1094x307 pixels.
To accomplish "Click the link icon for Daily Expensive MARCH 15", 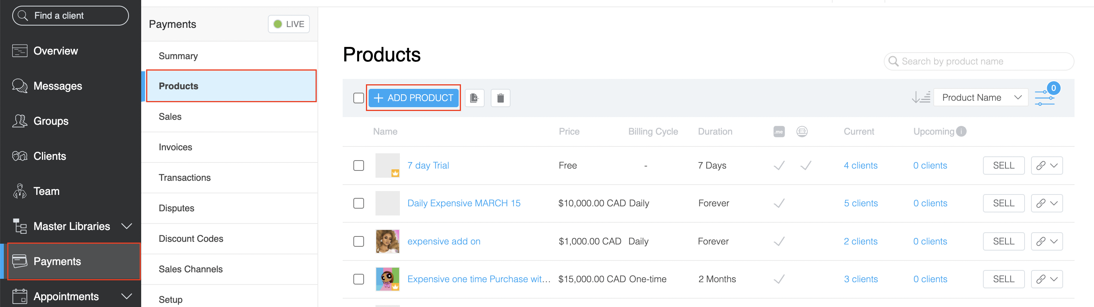I will [1040, 203].
